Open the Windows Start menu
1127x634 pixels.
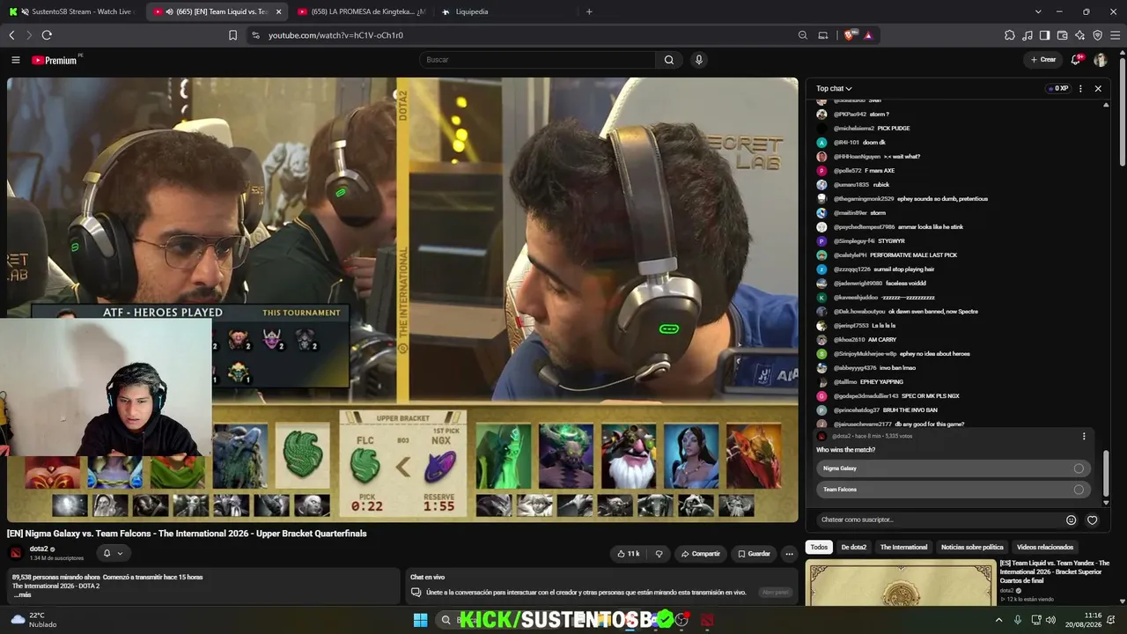click(421, 620)
